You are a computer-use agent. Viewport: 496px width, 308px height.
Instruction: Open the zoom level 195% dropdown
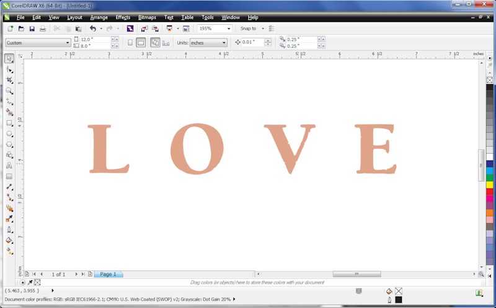pos(229,29)
